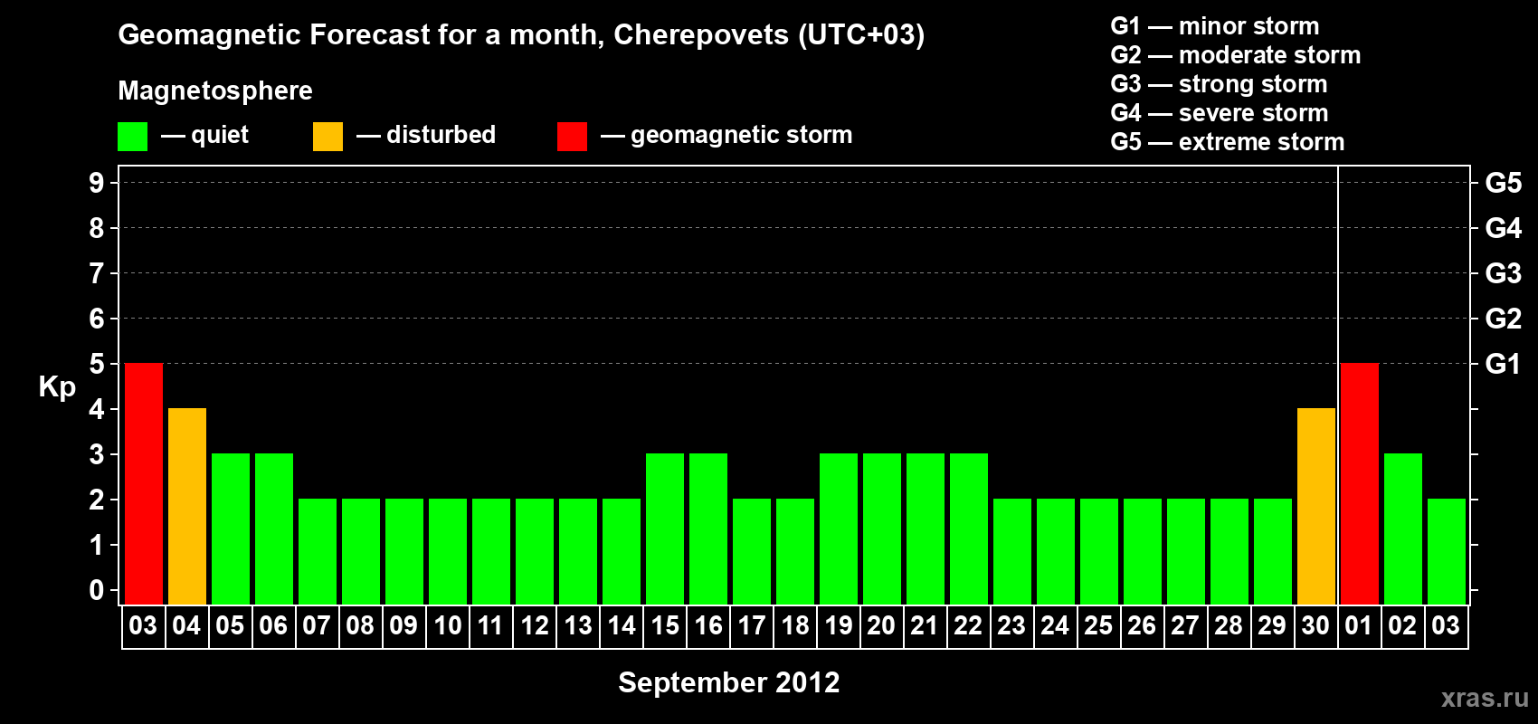
Task: Click the right-axis G5 tick label
Action: point(1504,183)
